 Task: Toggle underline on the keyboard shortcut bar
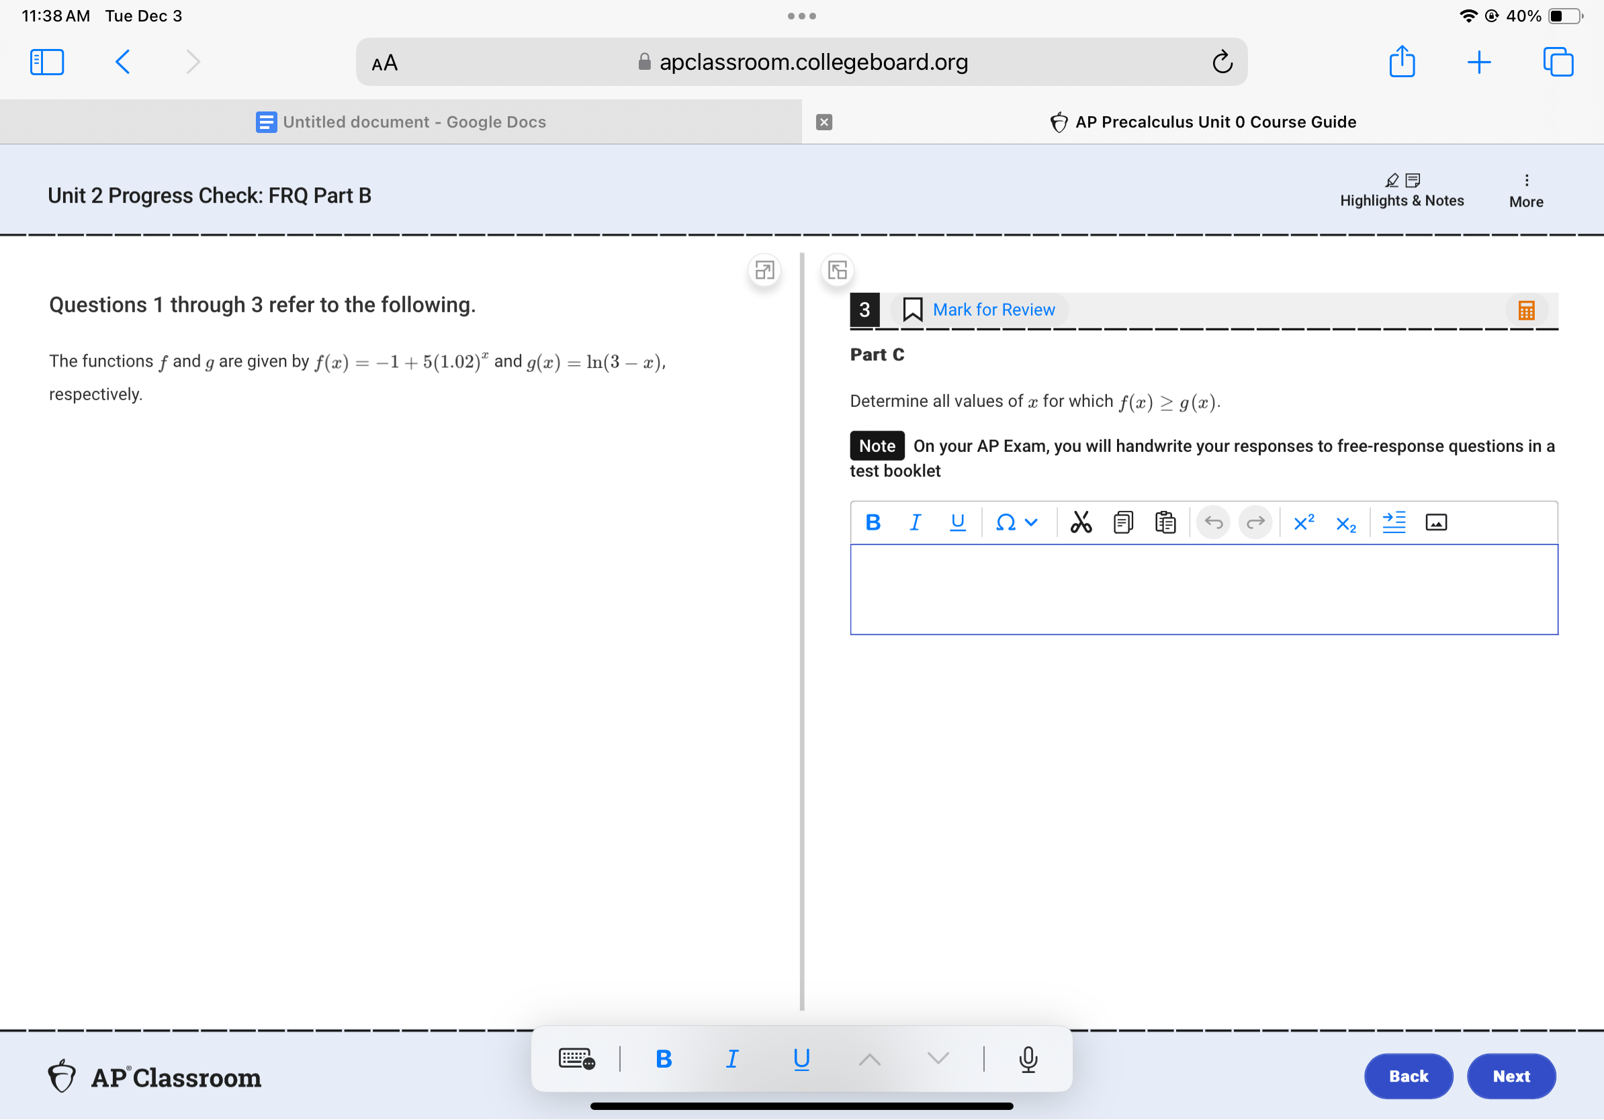(801, 1060)
